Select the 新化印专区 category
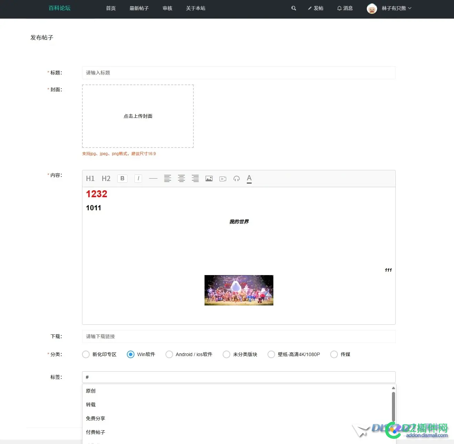The width and height of the screenshot is (454, 444). [99, 354]
